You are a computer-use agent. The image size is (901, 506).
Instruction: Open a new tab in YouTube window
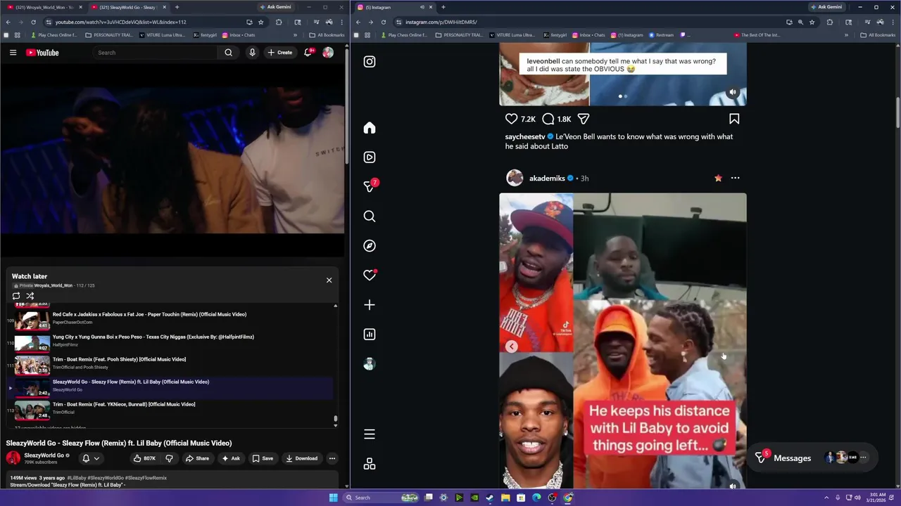tap(177, 7)
